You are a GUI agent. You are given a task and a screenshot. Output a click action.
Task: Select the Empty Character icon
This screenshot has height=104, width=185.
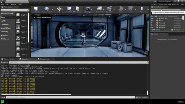pos(18,21)
